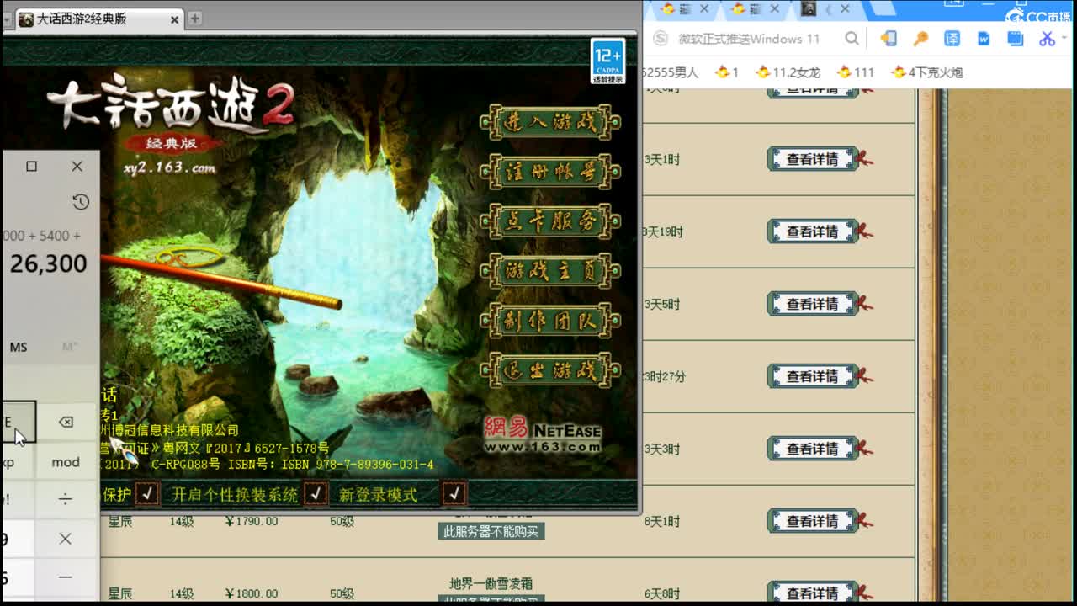Image resolution: width=1077 pixels, height=606 pixels.
Task: Open bookmark named 1
Action: click(727, 72)
